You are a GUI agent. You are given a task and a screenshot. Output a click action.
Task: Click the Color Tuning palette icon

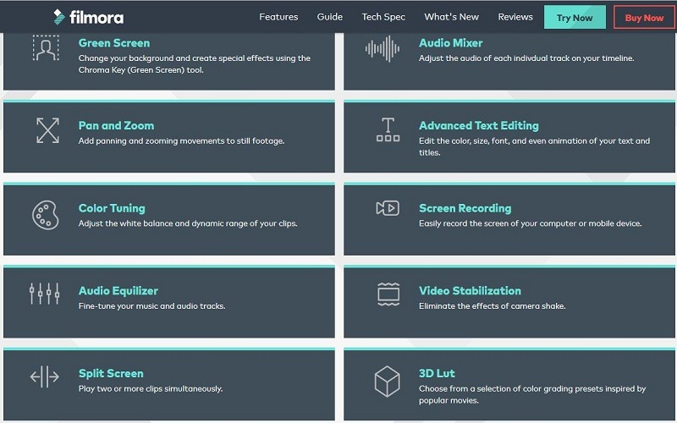click(45, 215)
